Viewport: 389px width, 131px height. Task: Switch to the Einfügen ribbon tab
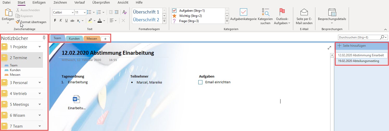coord(39,3)
